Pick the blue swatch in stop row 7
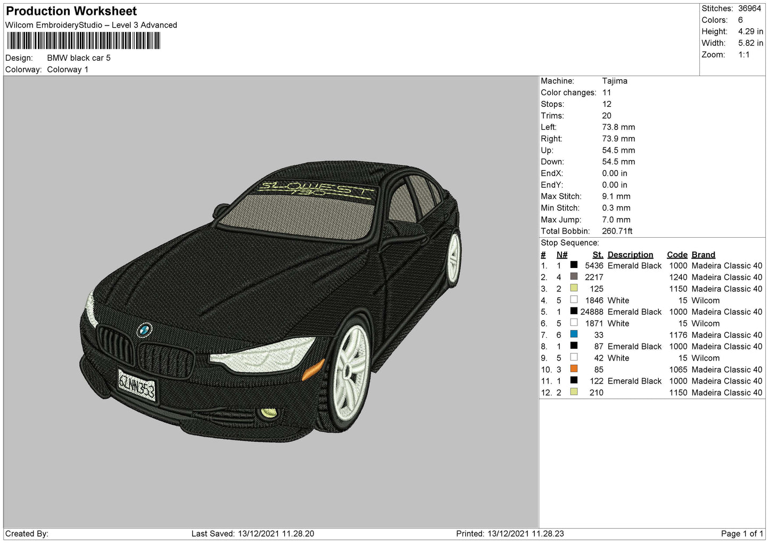The width and height of the screenshot is (769, 543). (574, 334)
